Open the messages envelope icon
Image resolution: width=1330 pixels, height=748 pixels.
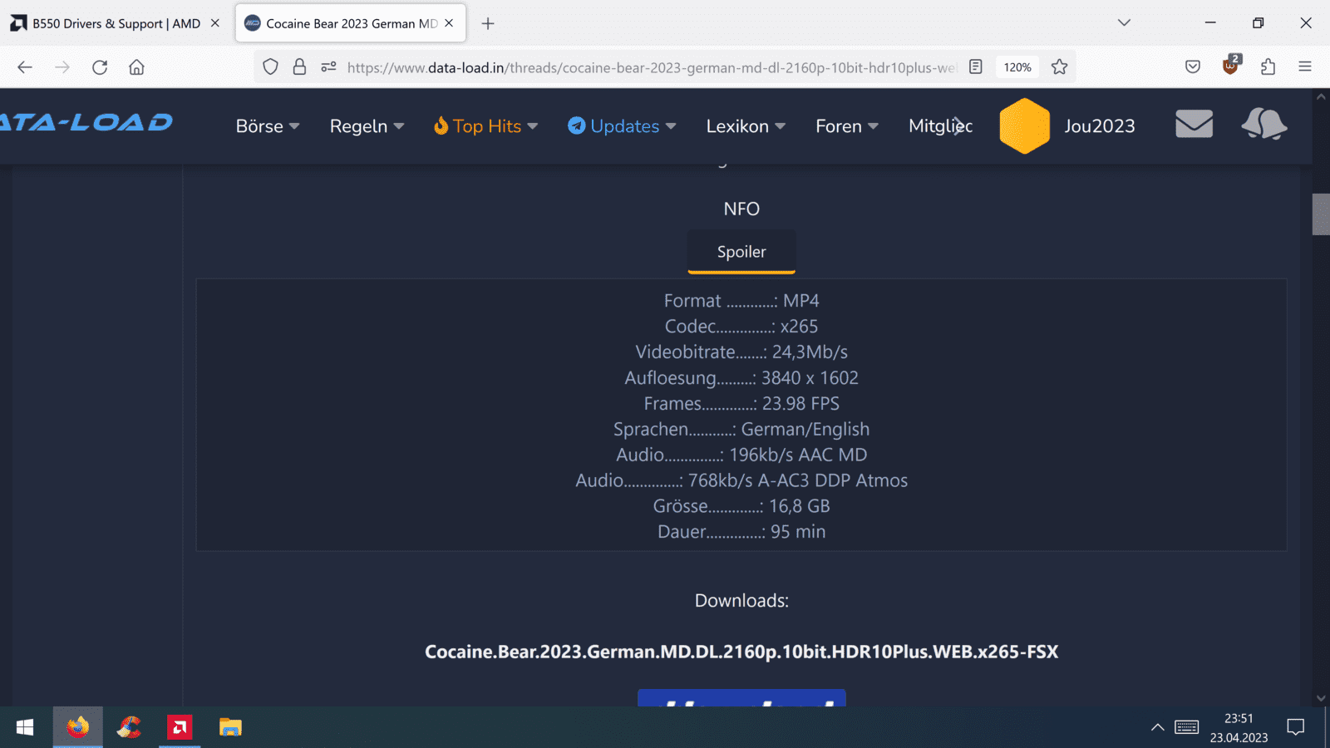1194,125
